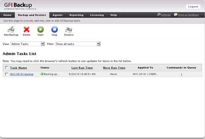Click the New Backup icon
The height and width of the screenshot is (139, 205).
click(x=11, y=29)
